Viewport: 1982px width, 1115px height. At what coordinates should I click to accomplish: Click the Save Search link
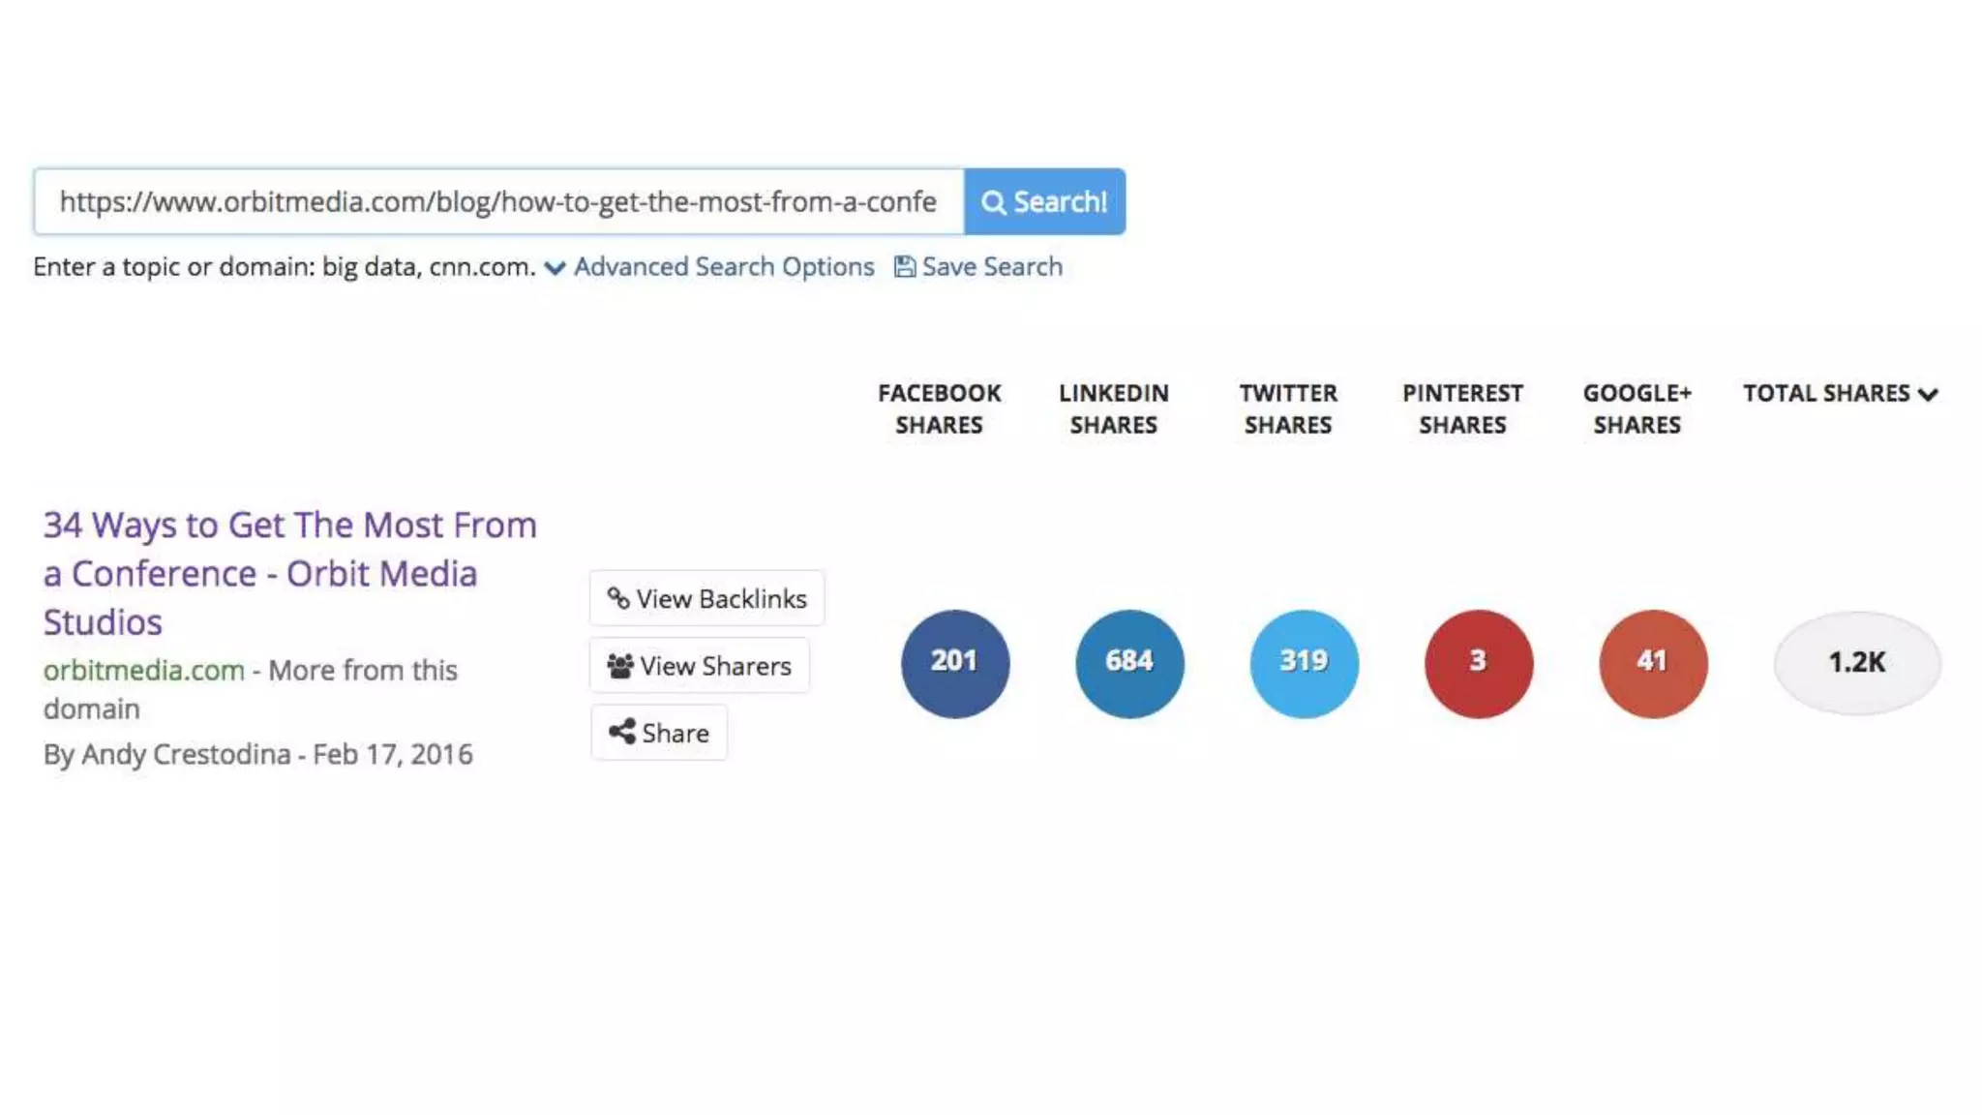click(991, 267)
